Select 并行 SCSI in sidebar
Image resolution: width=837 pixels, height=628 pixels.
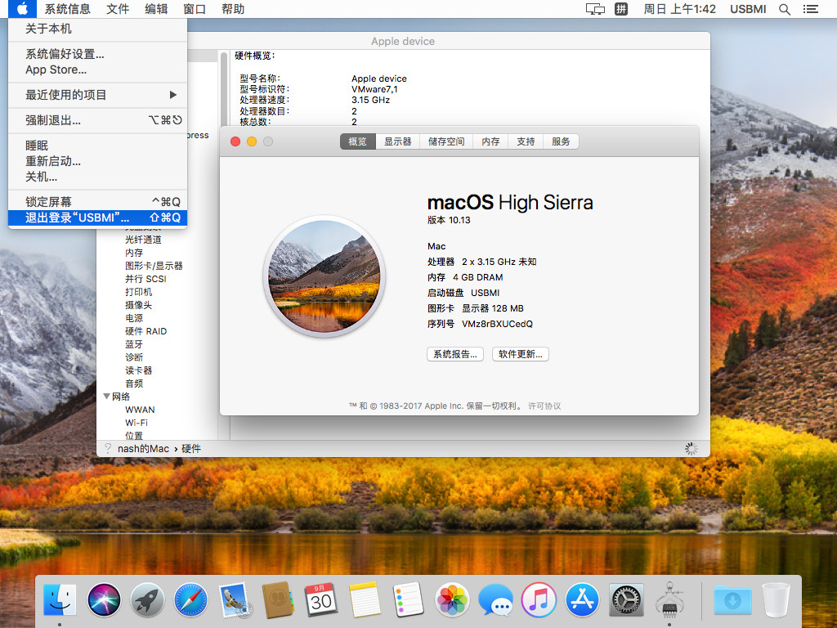click(145, 279)
